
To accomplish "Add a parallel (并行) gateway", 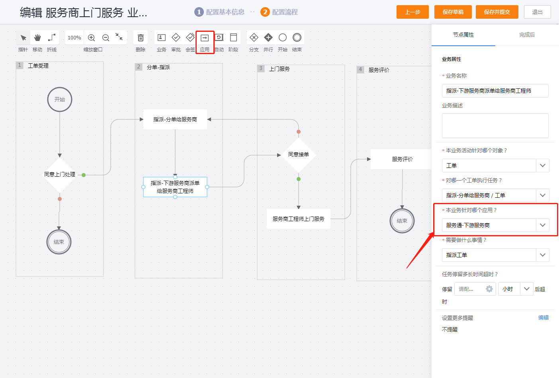I will (x=268, y=38).
